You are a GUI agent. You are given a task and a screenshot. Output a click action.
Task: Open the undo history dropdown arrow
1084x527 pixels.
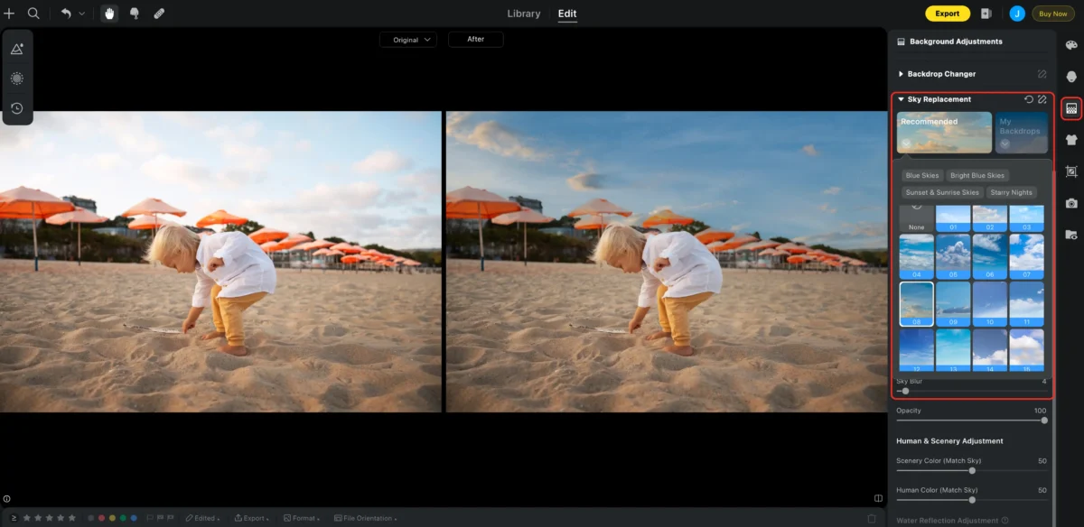[x=82, y=14]
